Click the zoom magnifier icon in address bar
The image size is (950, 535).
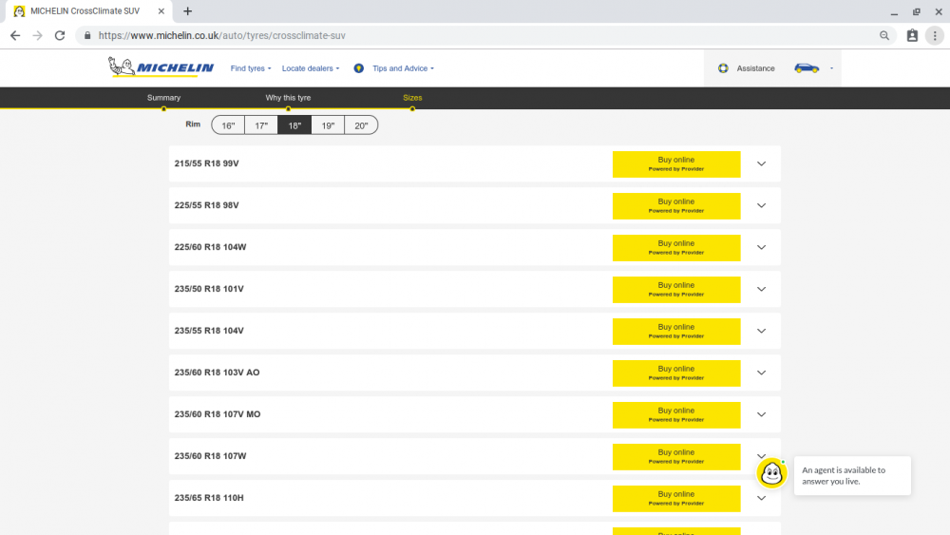[x=884, y=36]
